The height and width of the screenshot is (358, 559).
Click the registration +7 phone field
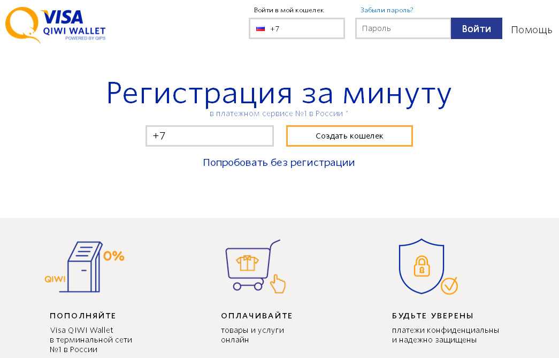tap(210, 136)
